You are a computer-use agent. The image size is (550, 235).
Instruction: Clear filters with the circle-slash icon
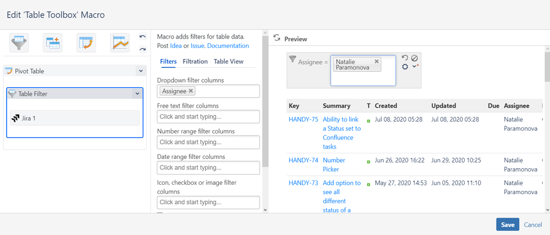coord(414,58)
